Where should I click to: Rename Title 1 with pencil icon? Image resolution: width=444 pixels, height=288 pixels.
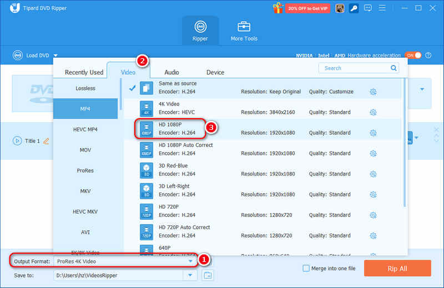pos(46,141)
